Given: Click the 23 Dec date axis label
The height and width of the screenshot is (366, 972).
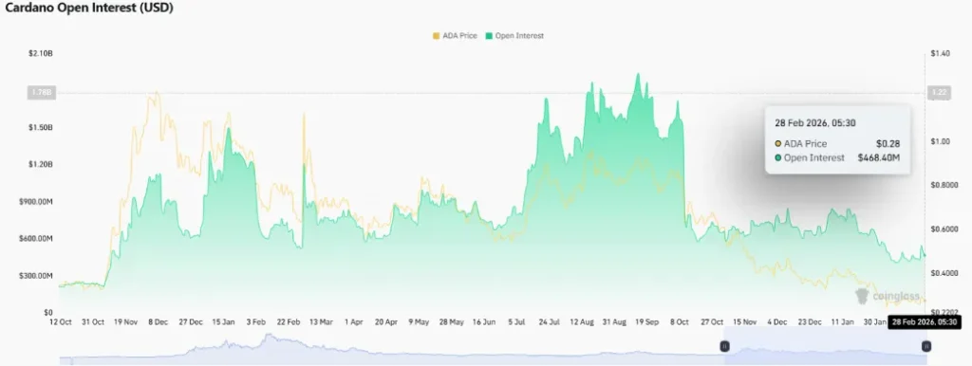Looking at the screenshot, I should pos(810,322).
